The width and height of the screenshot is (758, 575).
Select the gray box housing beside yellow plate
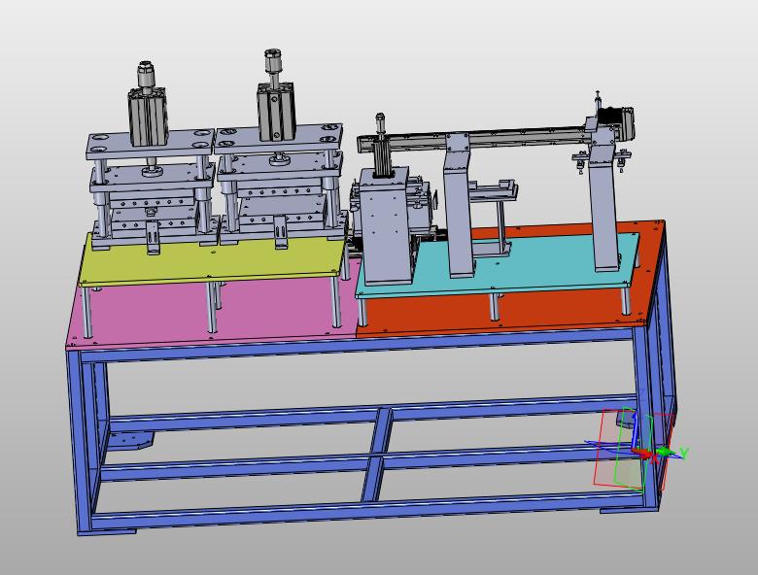click(x=386, y=226)
